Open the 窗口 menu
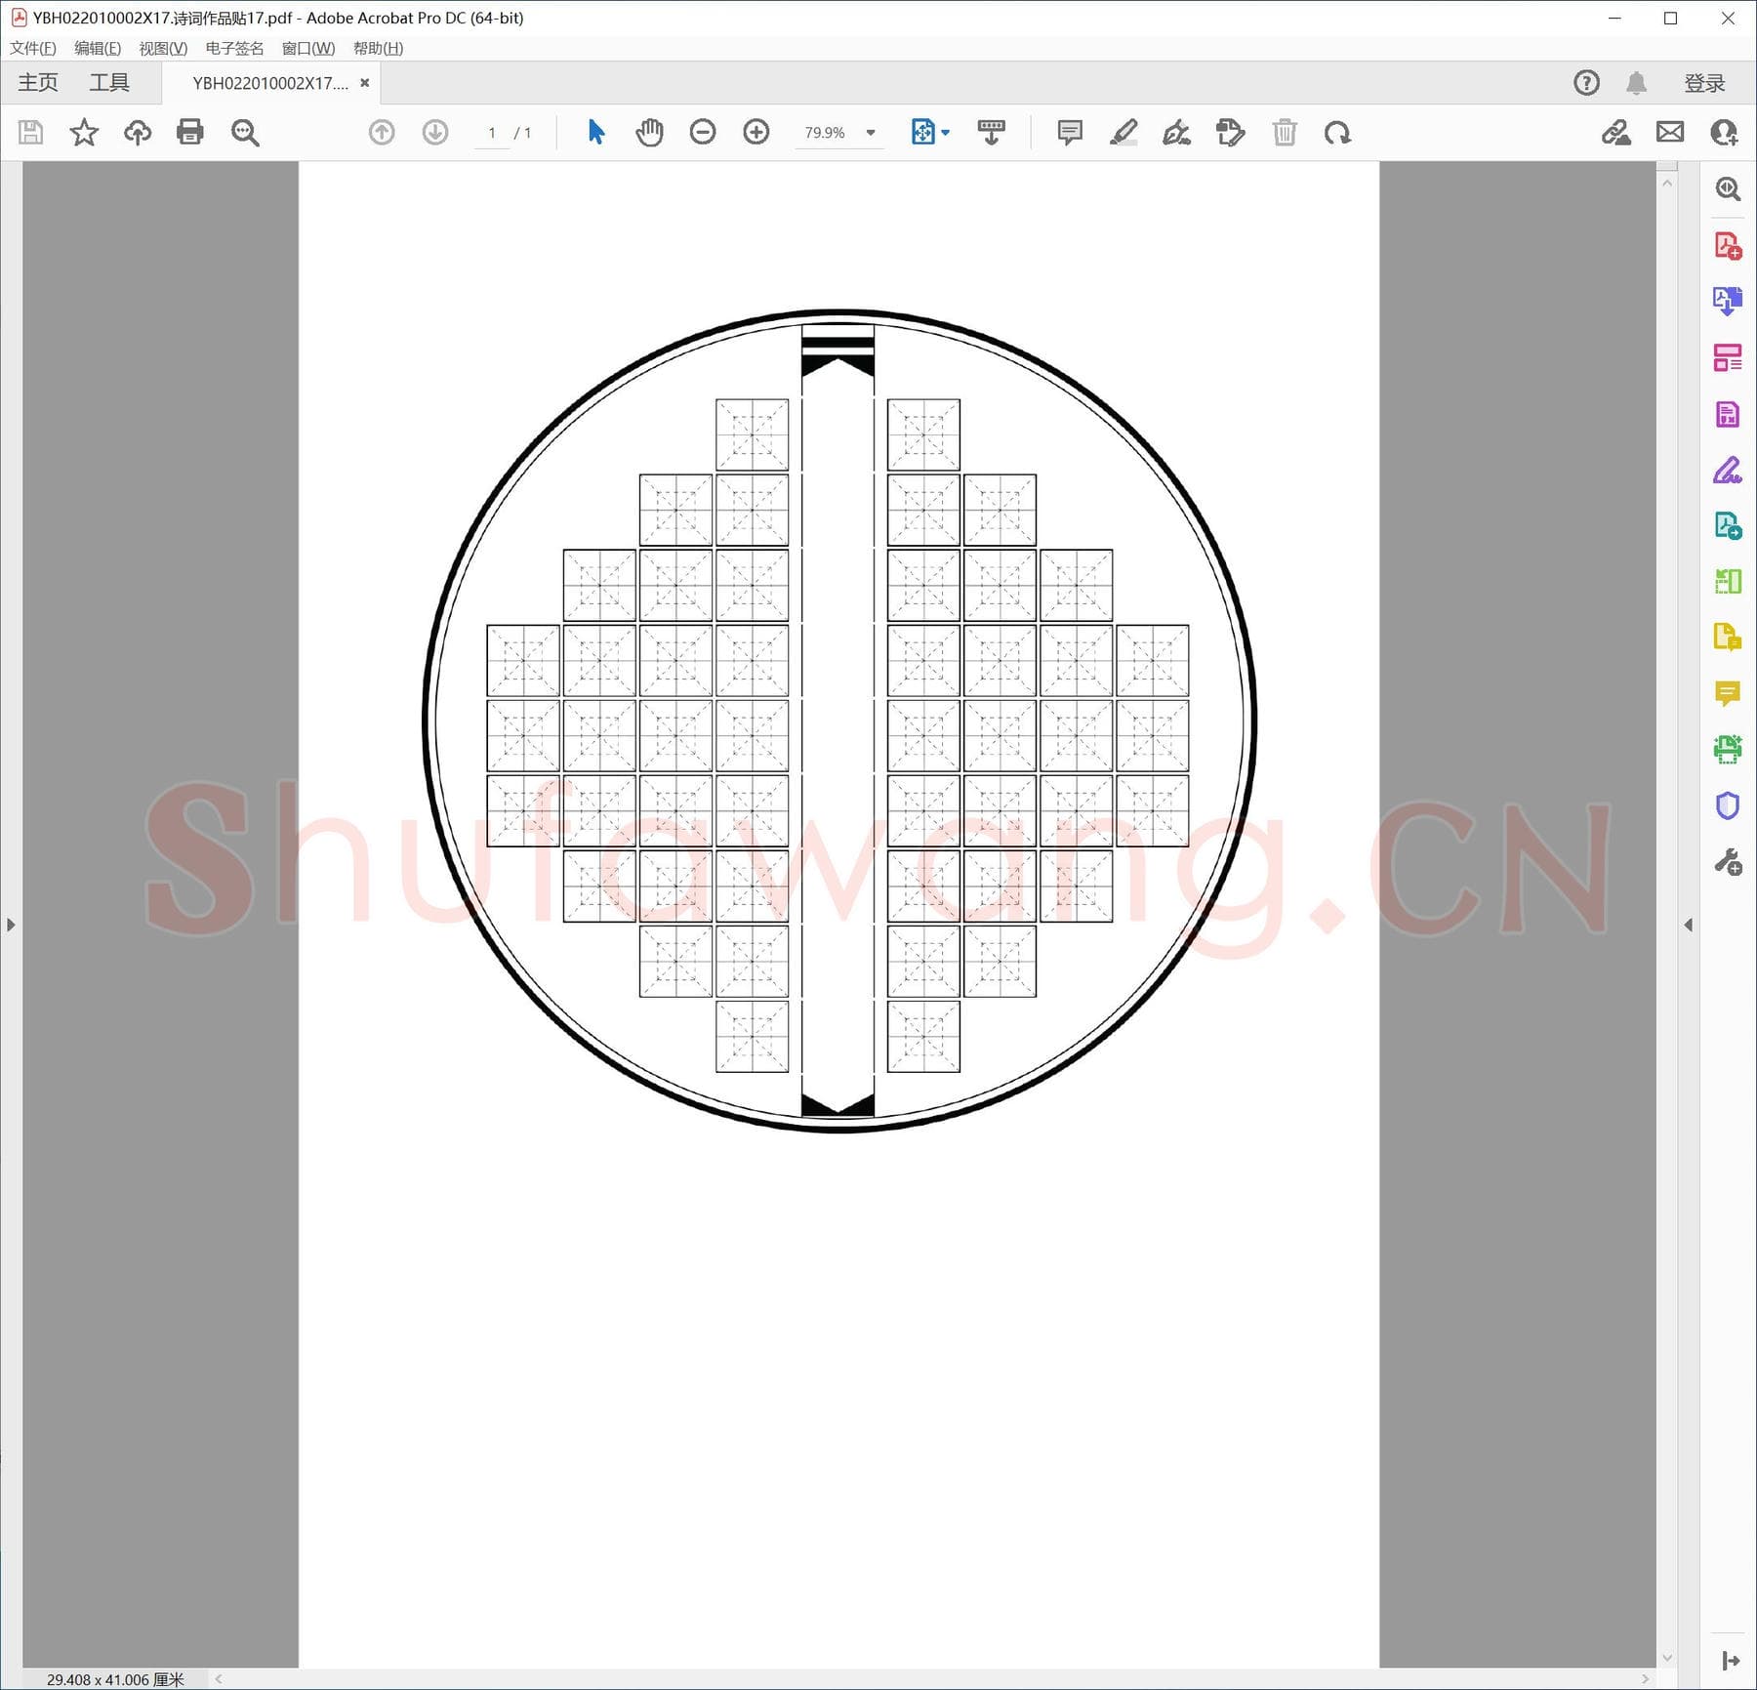 click(x=308, y=48)
